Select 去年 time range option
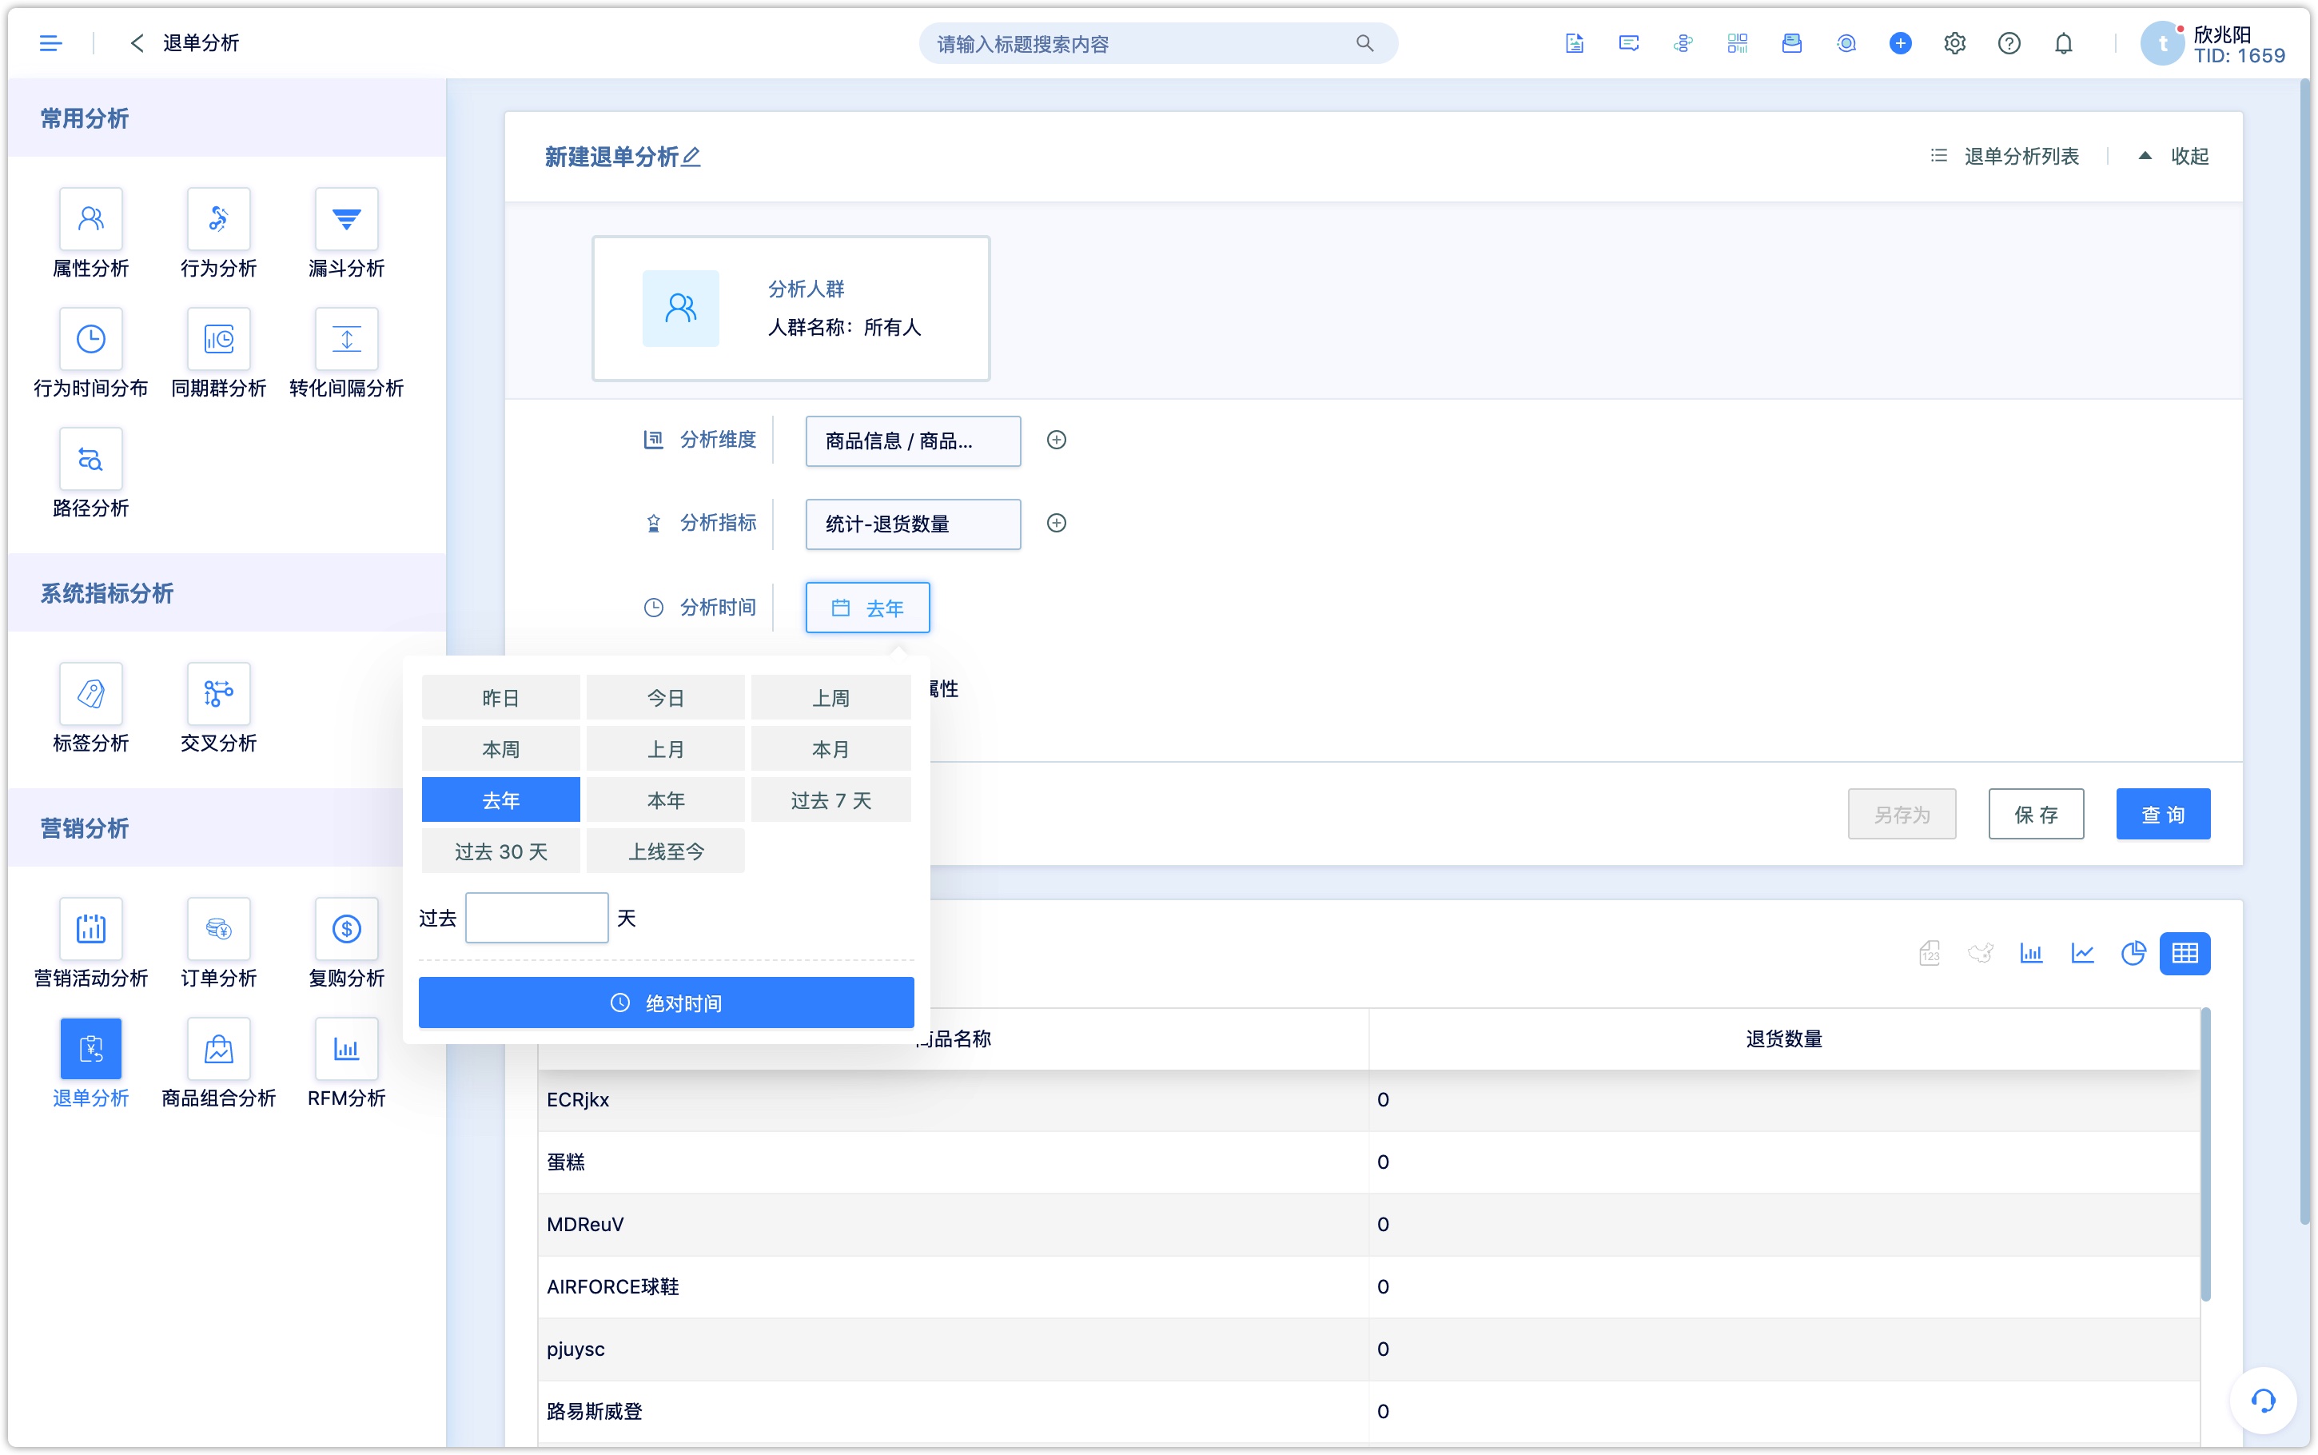2318x1455 pixels. point(500,799)
